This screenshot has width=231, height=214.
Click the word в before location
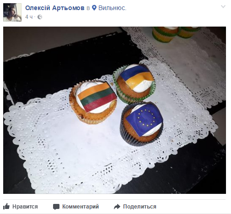click(88, 8)
